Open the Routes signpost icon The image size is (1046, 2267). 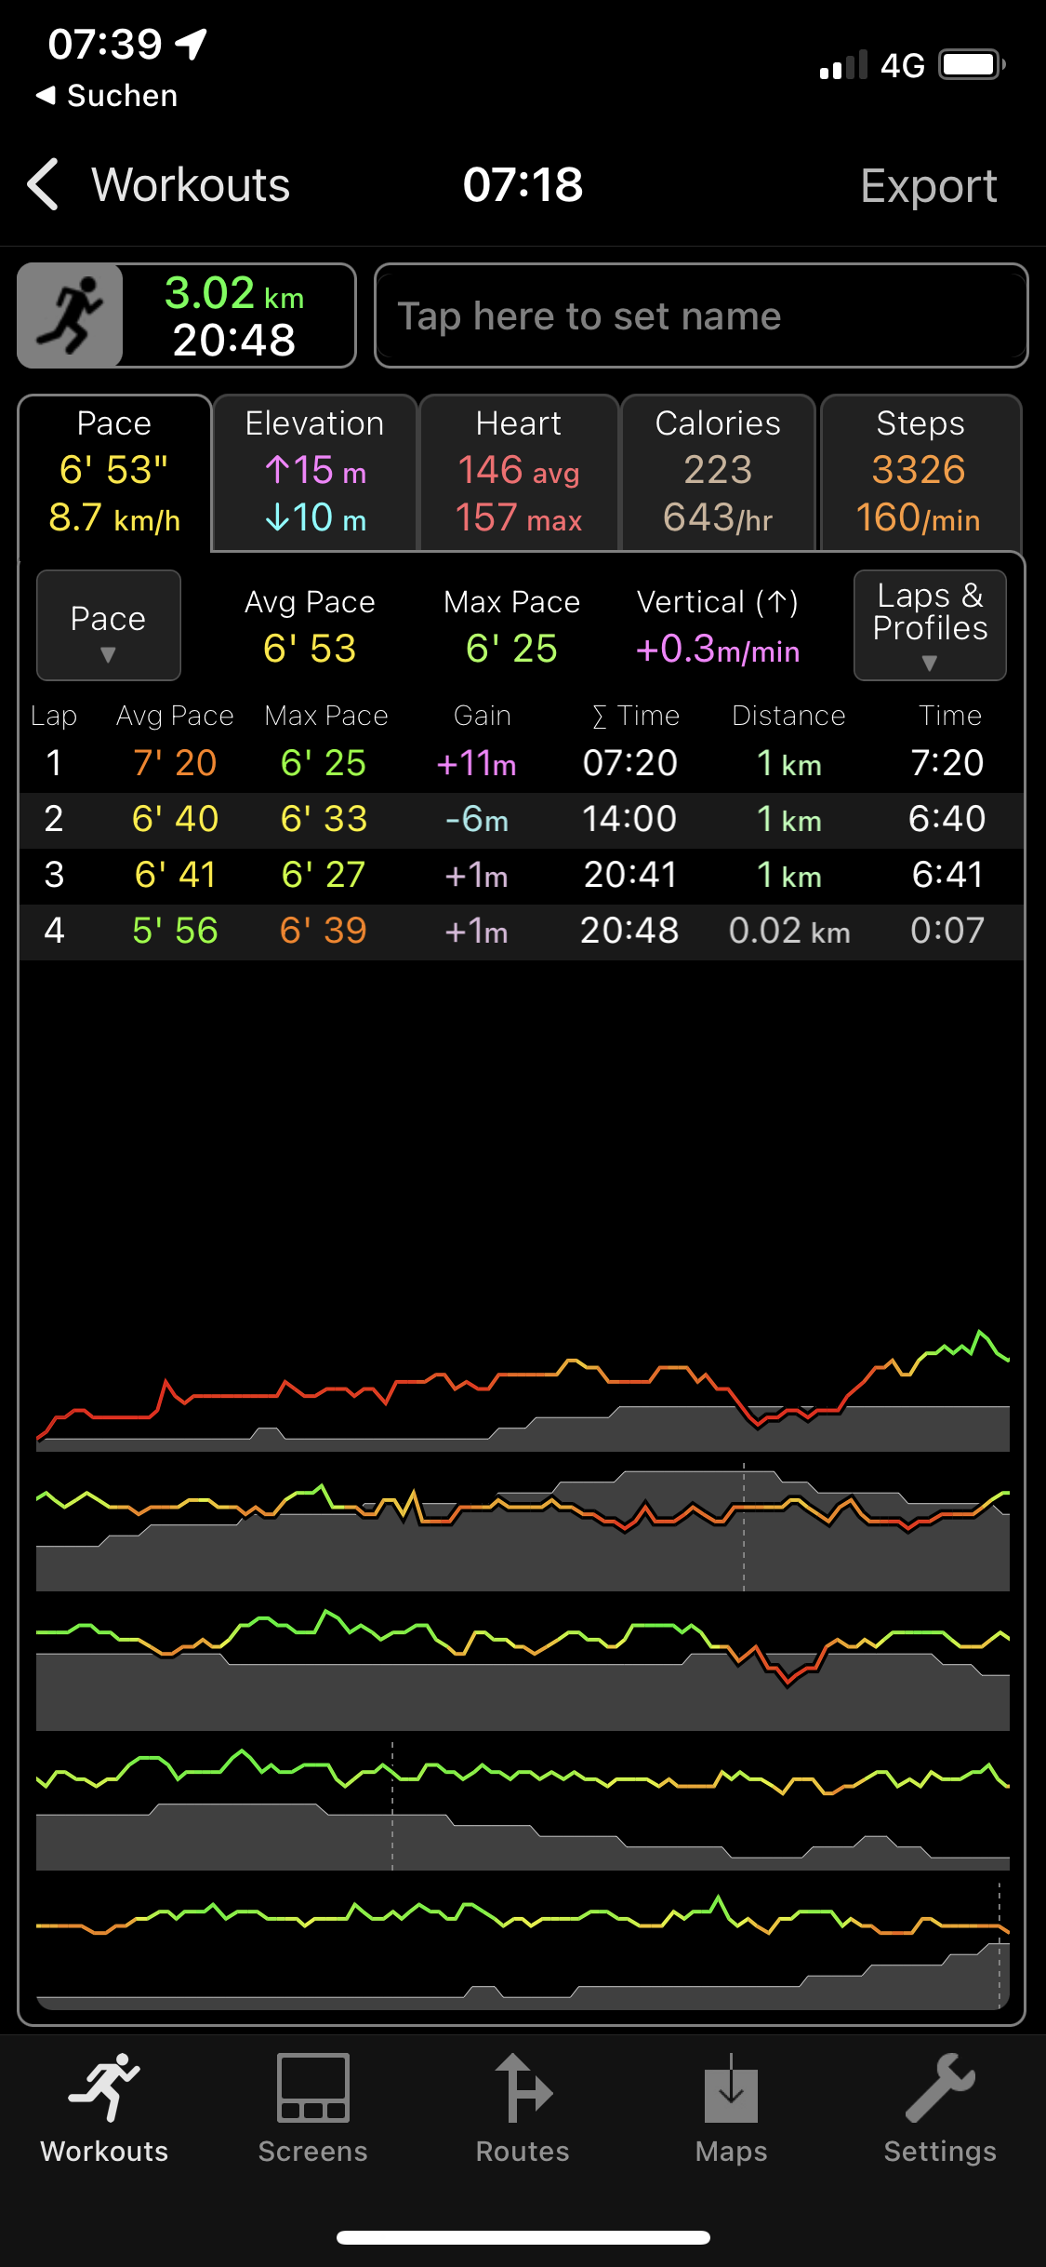523,2089
